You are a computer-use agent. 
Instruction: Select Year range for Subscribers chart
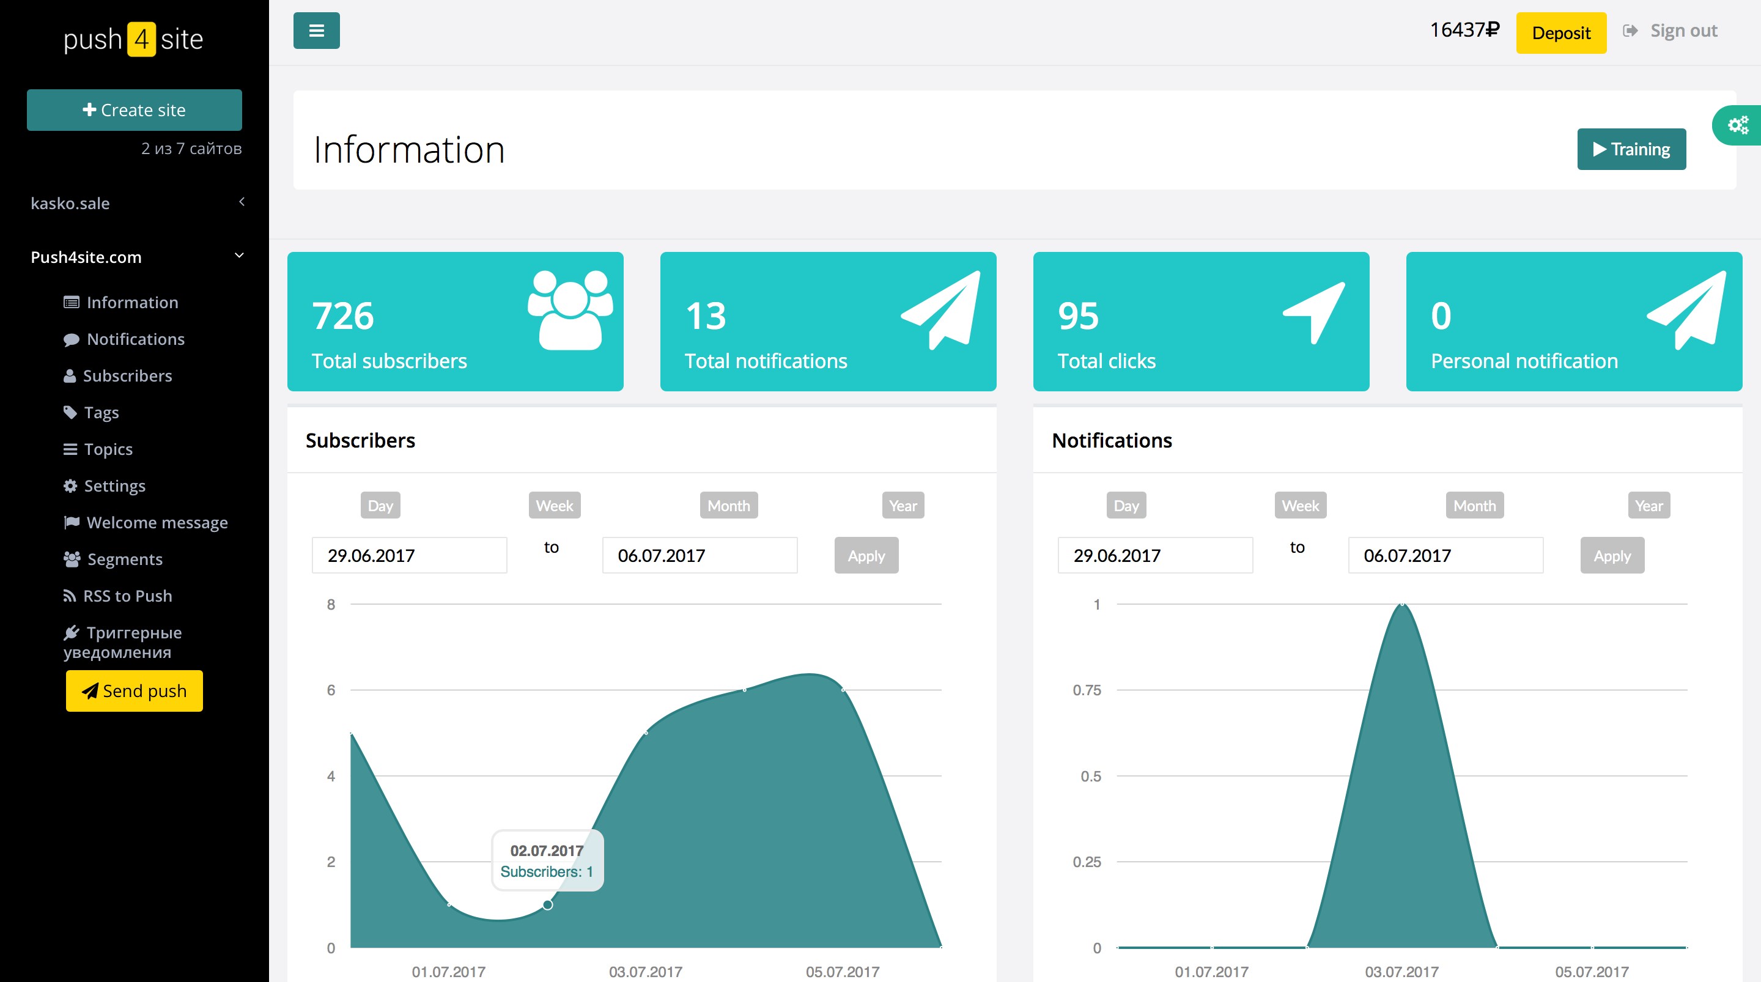[x=903, y=505]
